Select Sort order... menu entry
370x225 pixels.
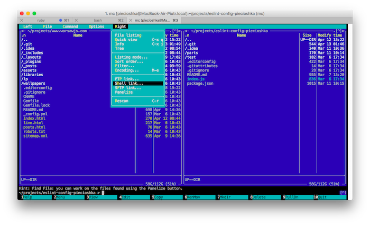[128, 61]
